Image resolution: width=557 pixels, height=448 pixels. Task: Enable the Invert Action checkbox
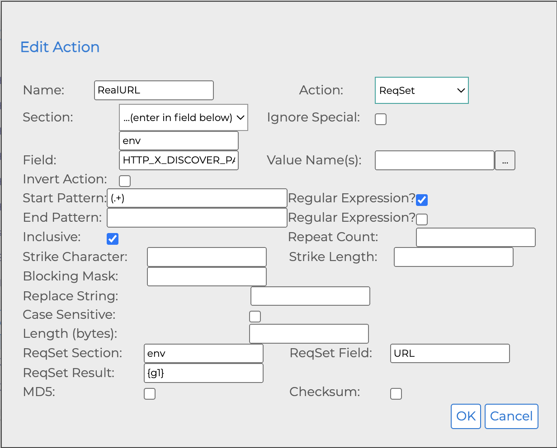(125, 181)
